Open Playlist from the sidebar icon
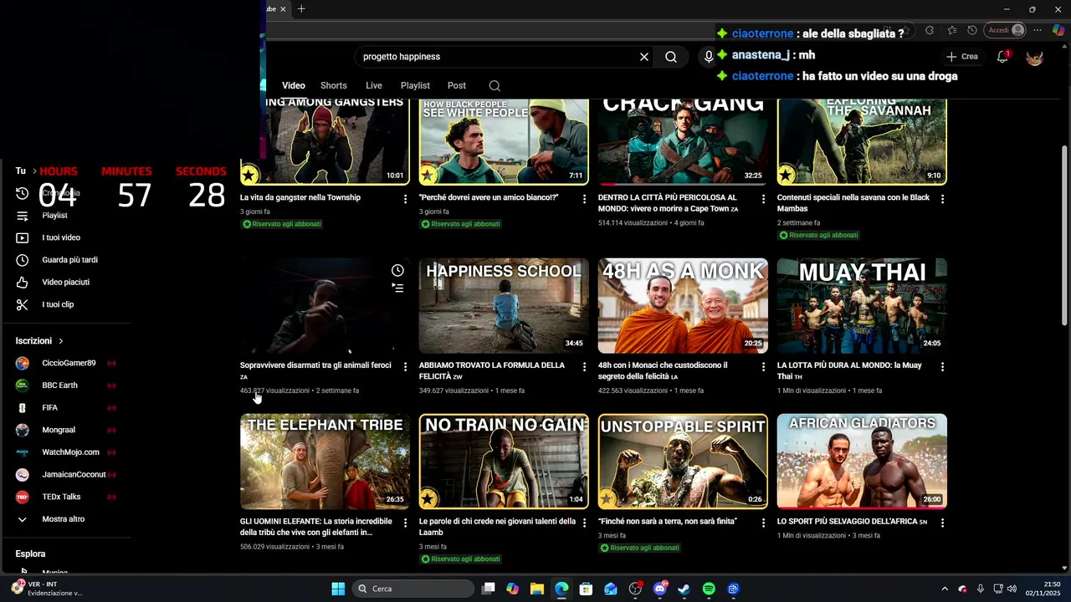Screen dimensions: 1071x602 (23, 216)
